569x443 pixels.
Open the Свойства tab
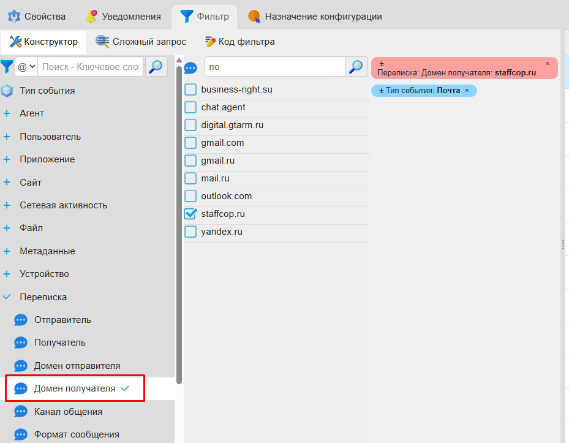[x=37, y=17]
